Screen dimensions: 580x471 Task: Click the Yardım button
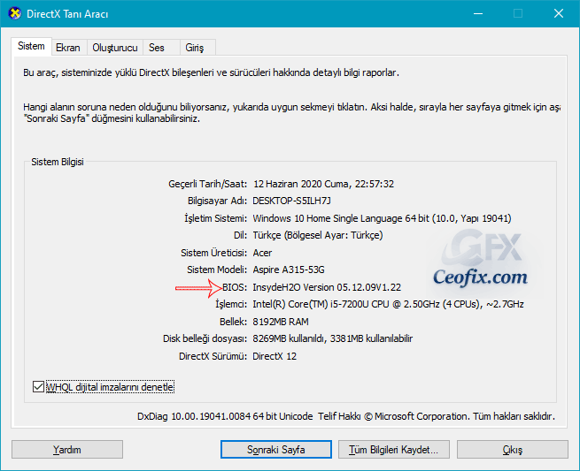click(x=67, y=450)
